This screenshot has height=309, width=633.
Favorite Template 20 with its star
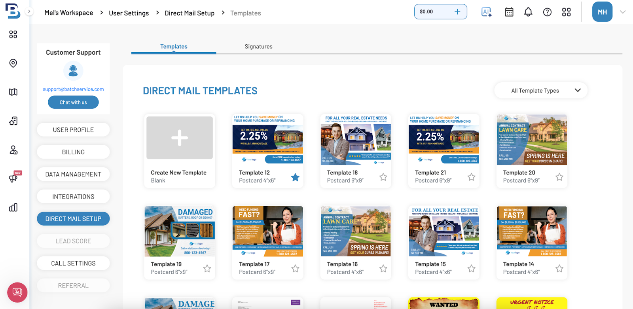pos(559,177)
